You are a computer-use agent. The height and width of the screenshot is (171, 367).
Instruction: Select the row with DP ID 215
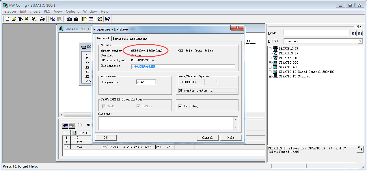(x=164, y=147)
